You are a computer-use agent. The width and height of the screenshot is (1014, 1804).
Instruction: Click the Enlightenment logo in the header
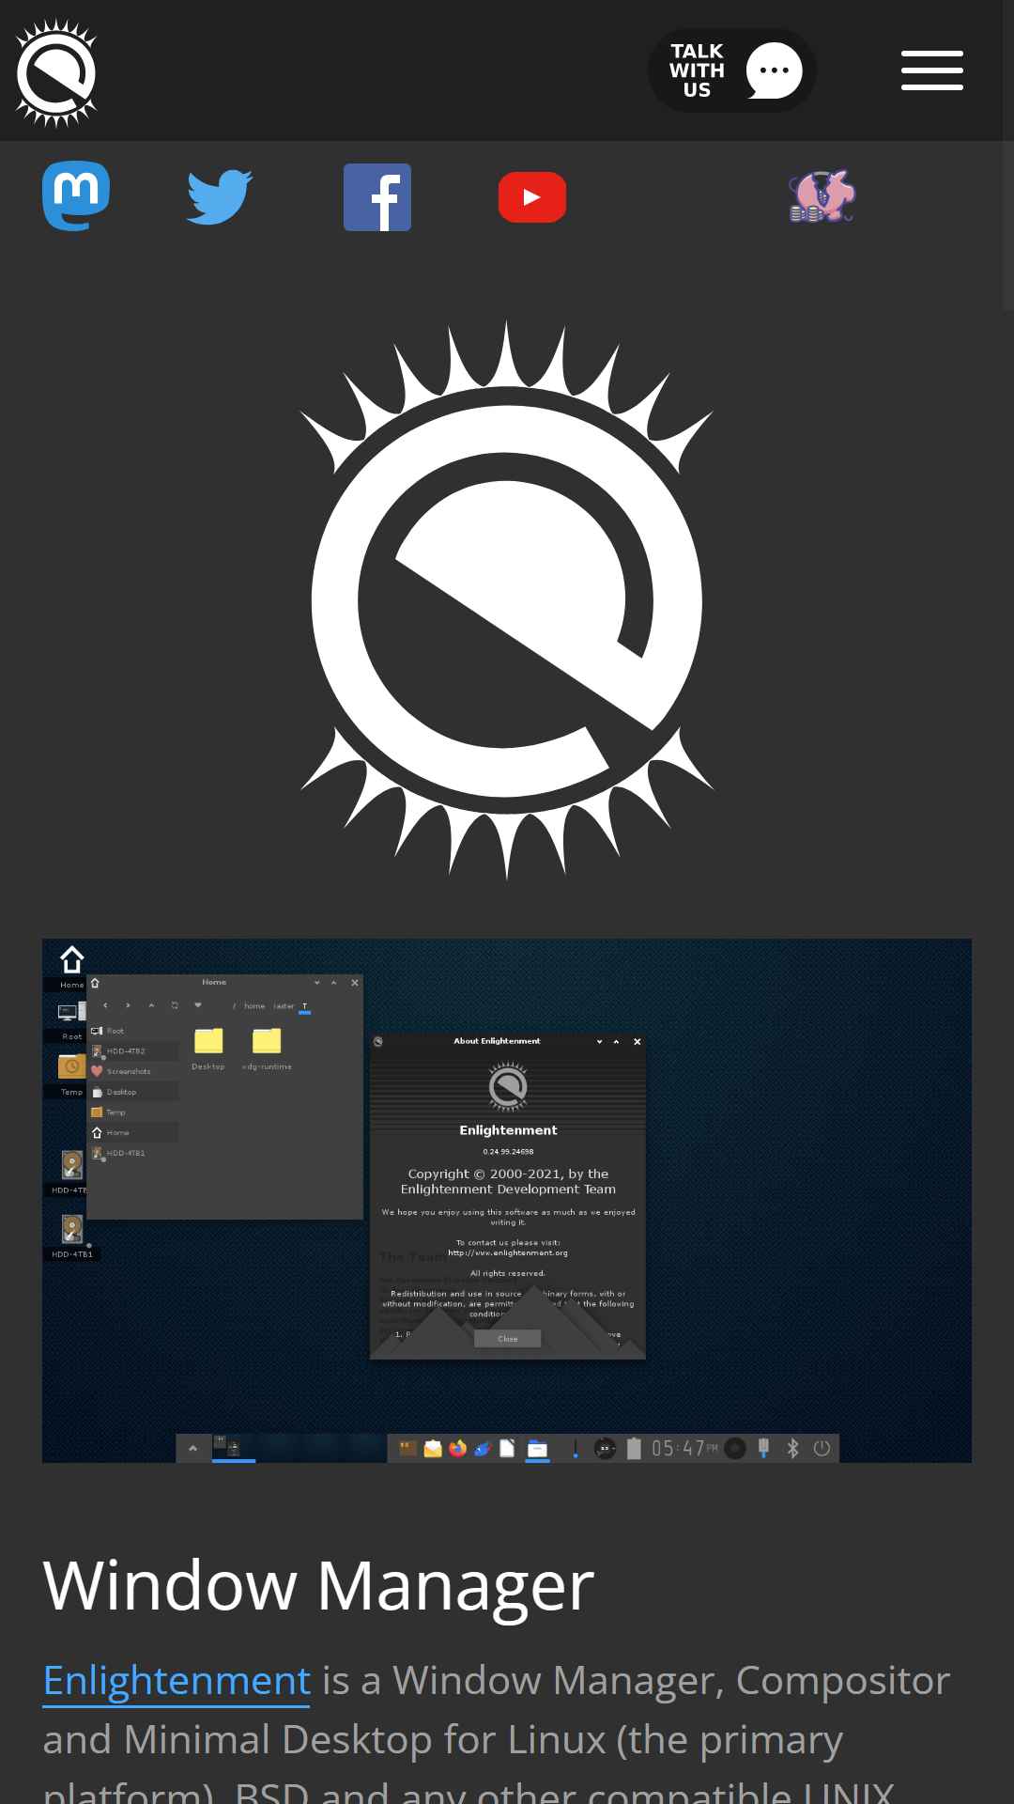[x=56, y=71]
